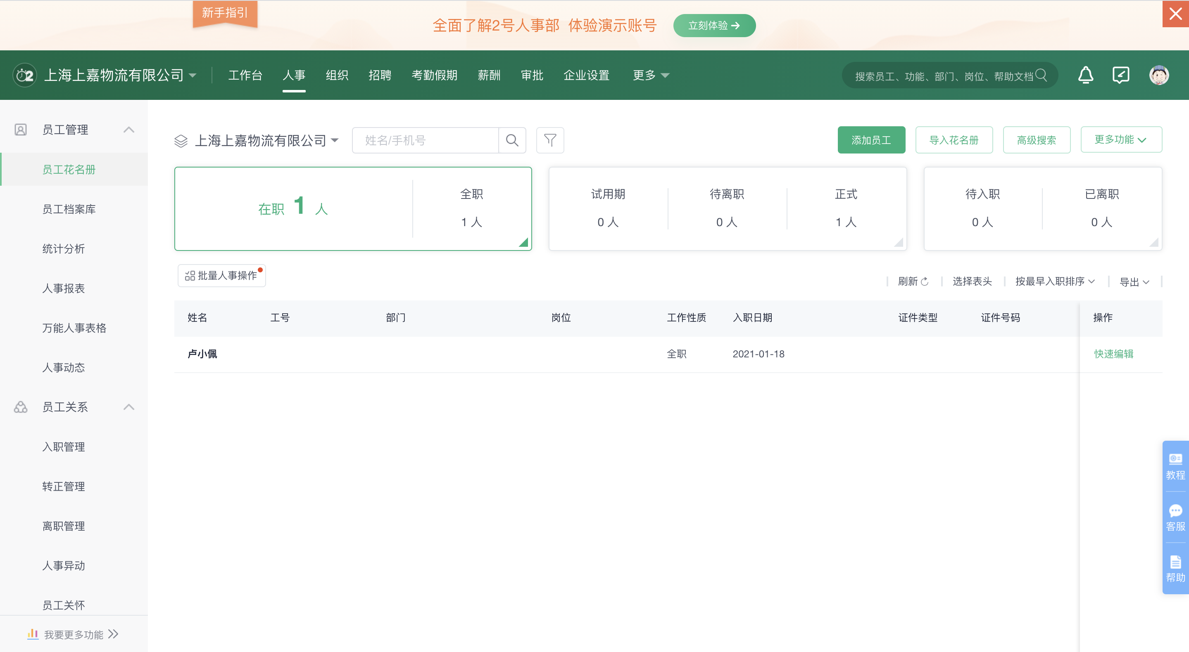1189x652 pixels.
Task: Click the funnel filter icon
Action: pos(550,140)
